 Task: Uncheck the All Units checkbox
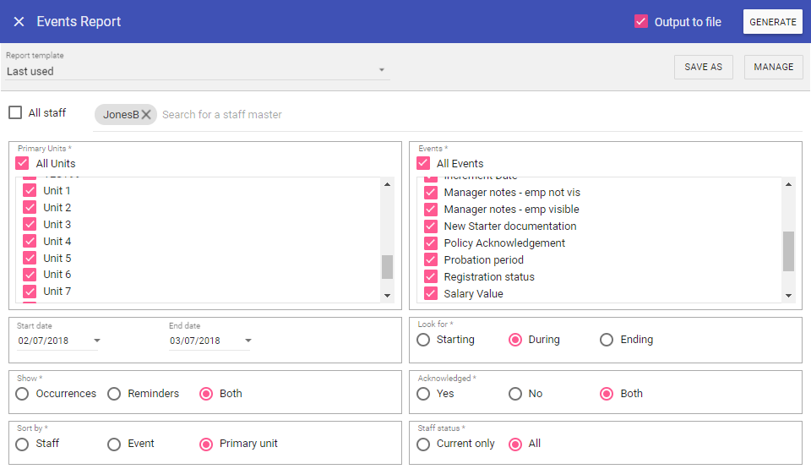[x=23, y=163]
